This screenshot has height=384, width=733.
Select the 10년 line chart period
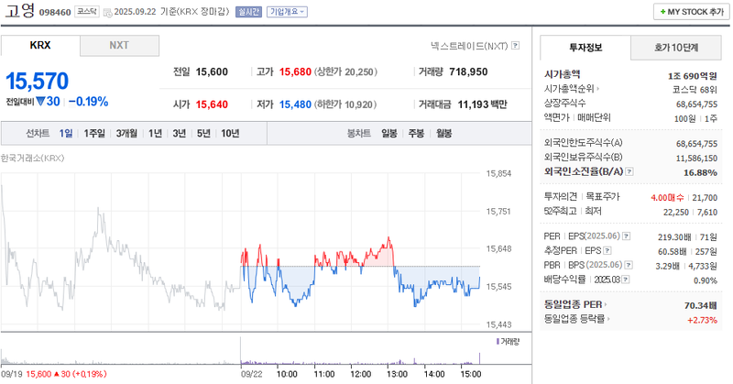(230, 134)
